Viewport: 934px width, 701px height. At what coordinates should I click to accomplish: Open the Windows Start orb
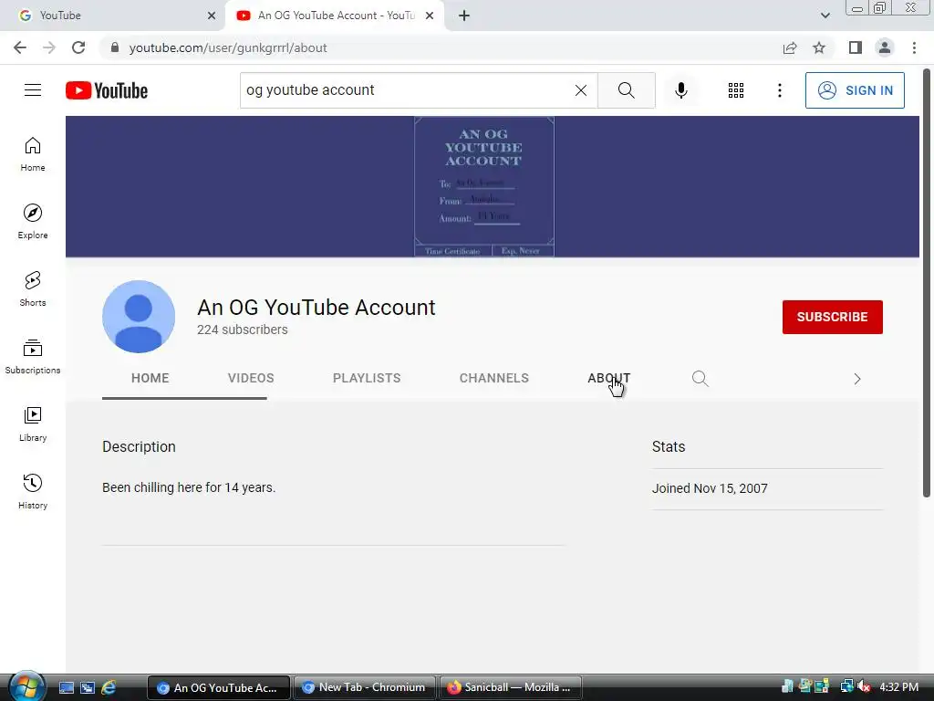[26, 686]
